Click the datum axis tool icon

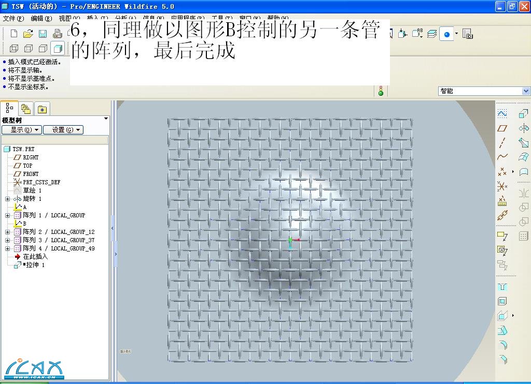coord(502,143)
